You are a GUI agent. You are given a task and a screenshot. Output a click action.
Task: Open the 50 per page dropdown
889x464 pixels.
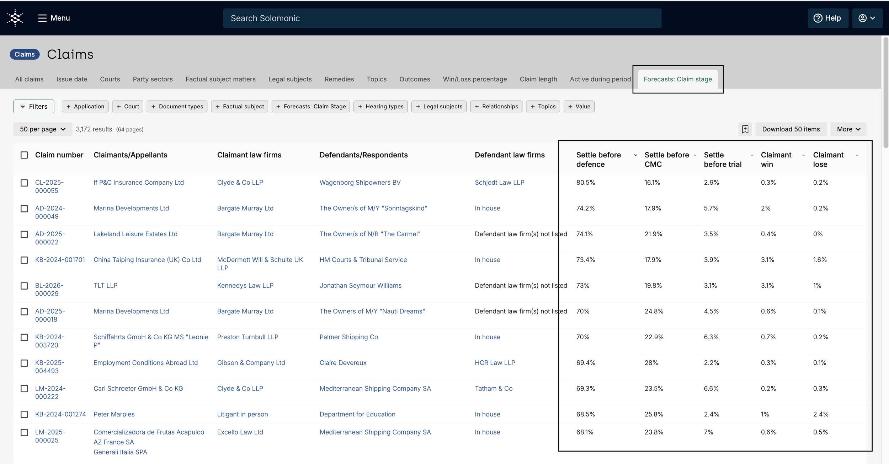click(x=43, y=129)
